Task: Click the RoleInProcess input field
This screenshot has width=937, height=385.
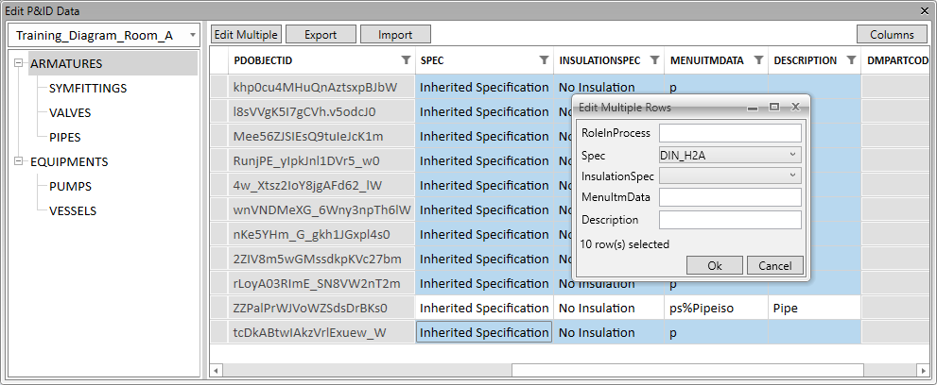Action: click(730, 133)
